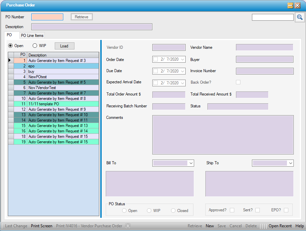Select the WIP radio button near Load
The image size is (306, 231).
pyautogui.click(x=35, y=46)
